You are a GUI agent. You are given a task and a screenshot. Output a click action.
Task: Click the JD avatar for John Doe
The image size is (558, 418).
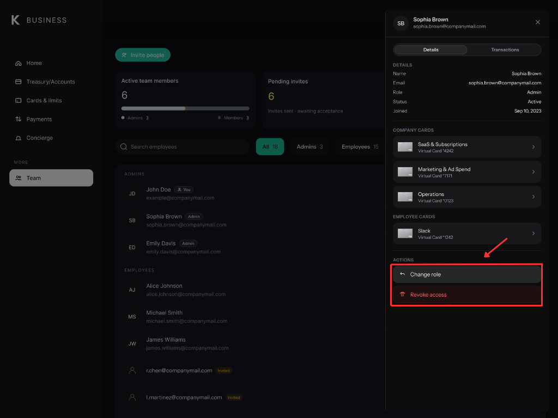(x=132, y=194)
